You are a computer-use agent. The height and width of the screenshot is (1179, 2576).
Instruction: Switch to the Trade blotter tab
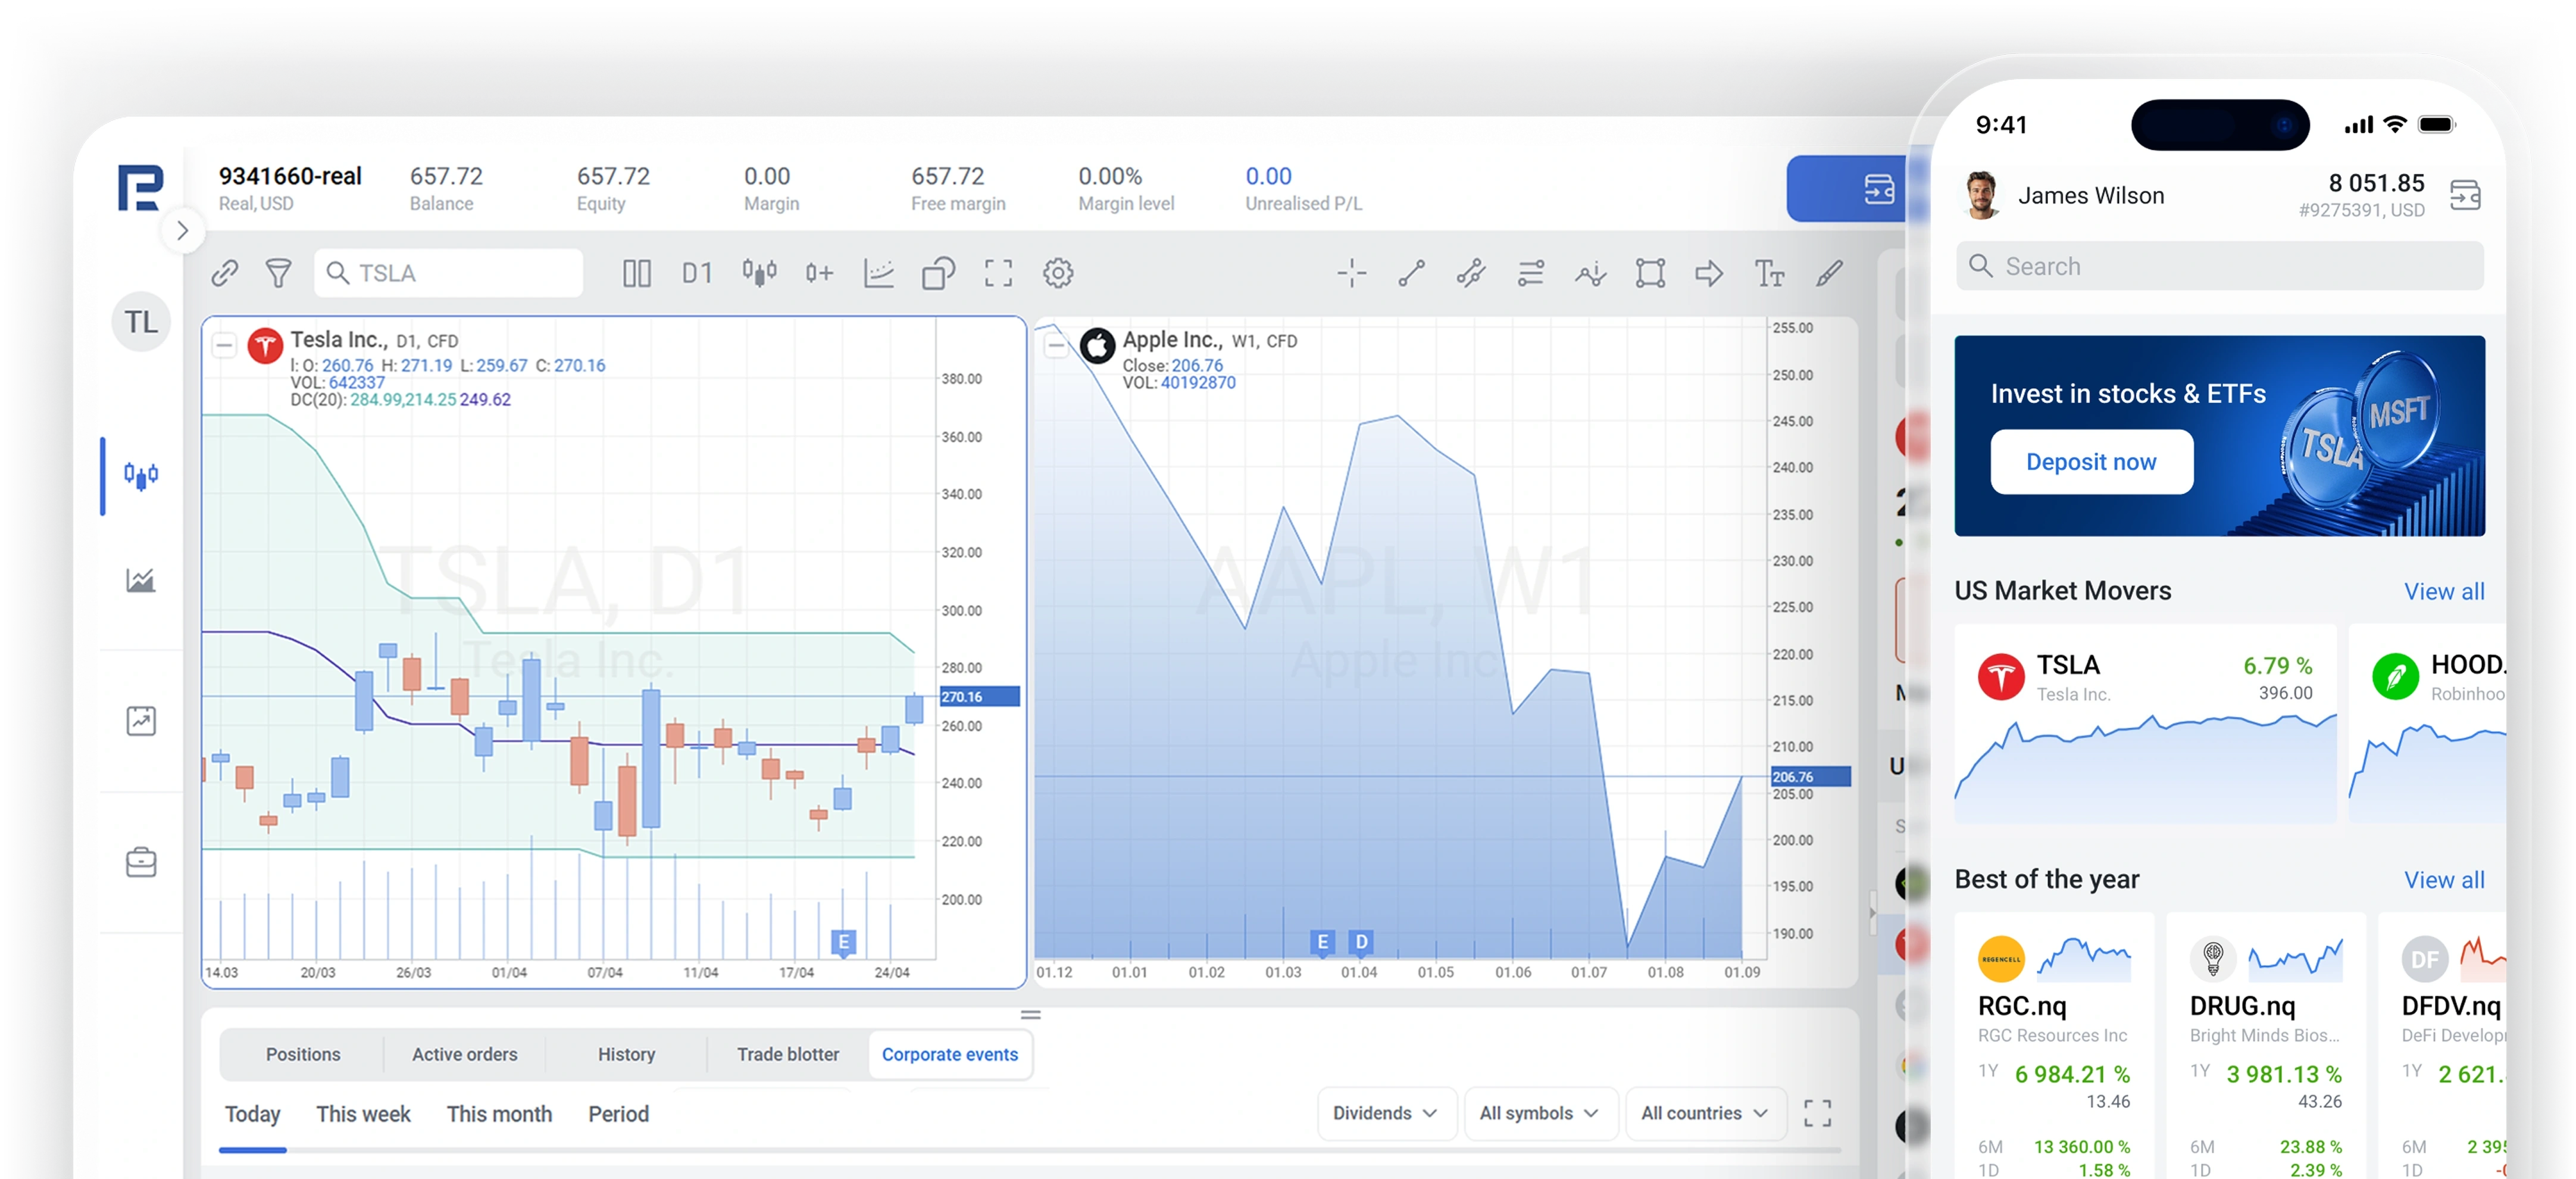point(788,1054)
